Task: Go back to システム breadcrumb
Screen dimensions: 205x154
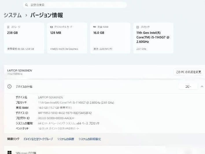Action: [x=12, y=15]
